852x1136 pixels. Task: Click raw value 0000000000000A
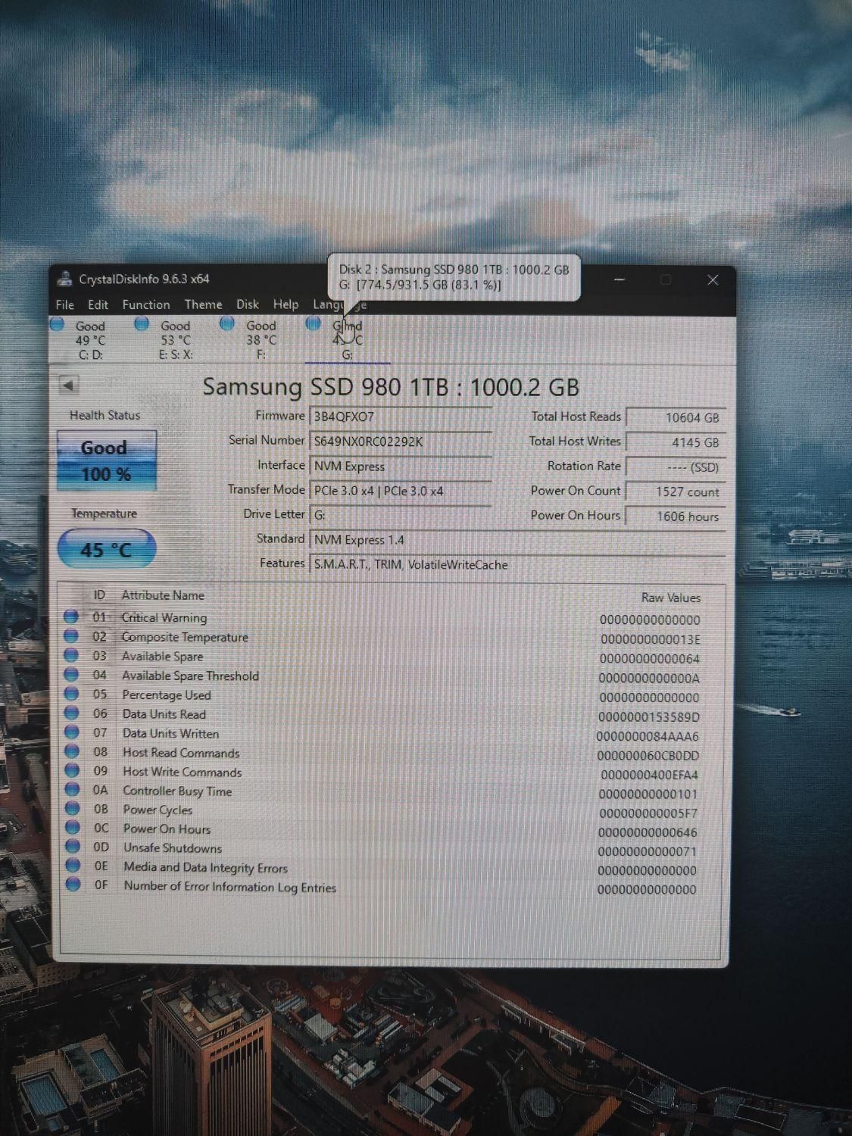click(649, 679)
